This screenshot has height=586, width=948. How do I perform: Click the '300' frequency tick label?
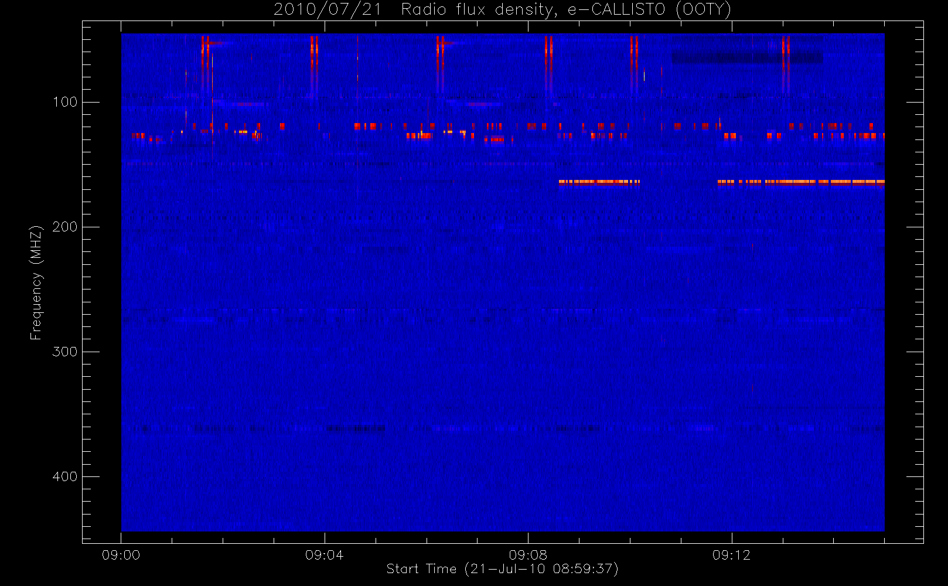(x=65, y=352)
